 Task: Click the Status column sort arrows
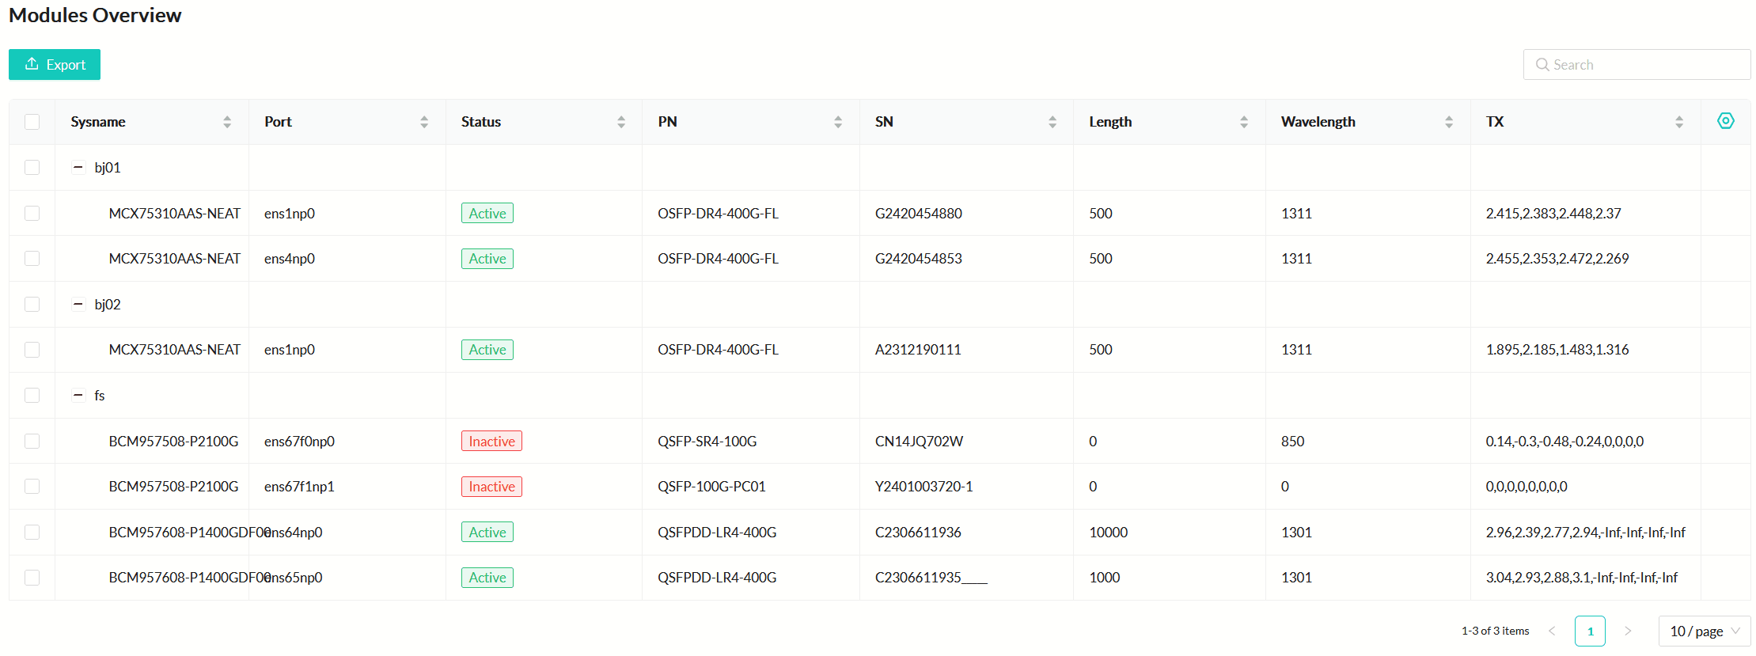(621, 122)
